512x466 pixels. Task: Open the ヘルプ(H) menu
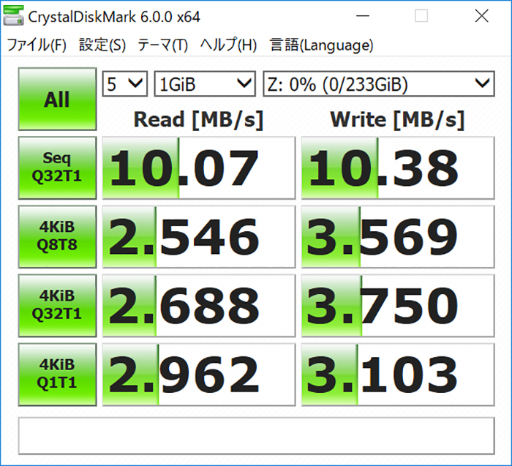click(x=228, y=45)
